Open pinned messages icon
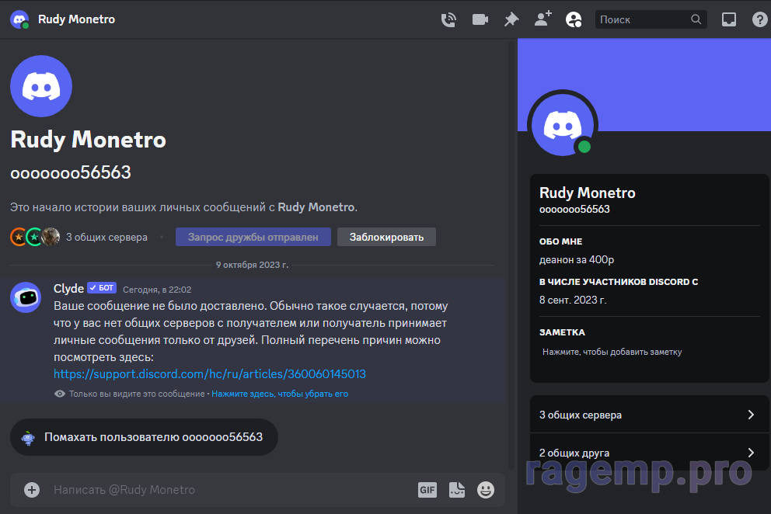 (x=511, y=19)
